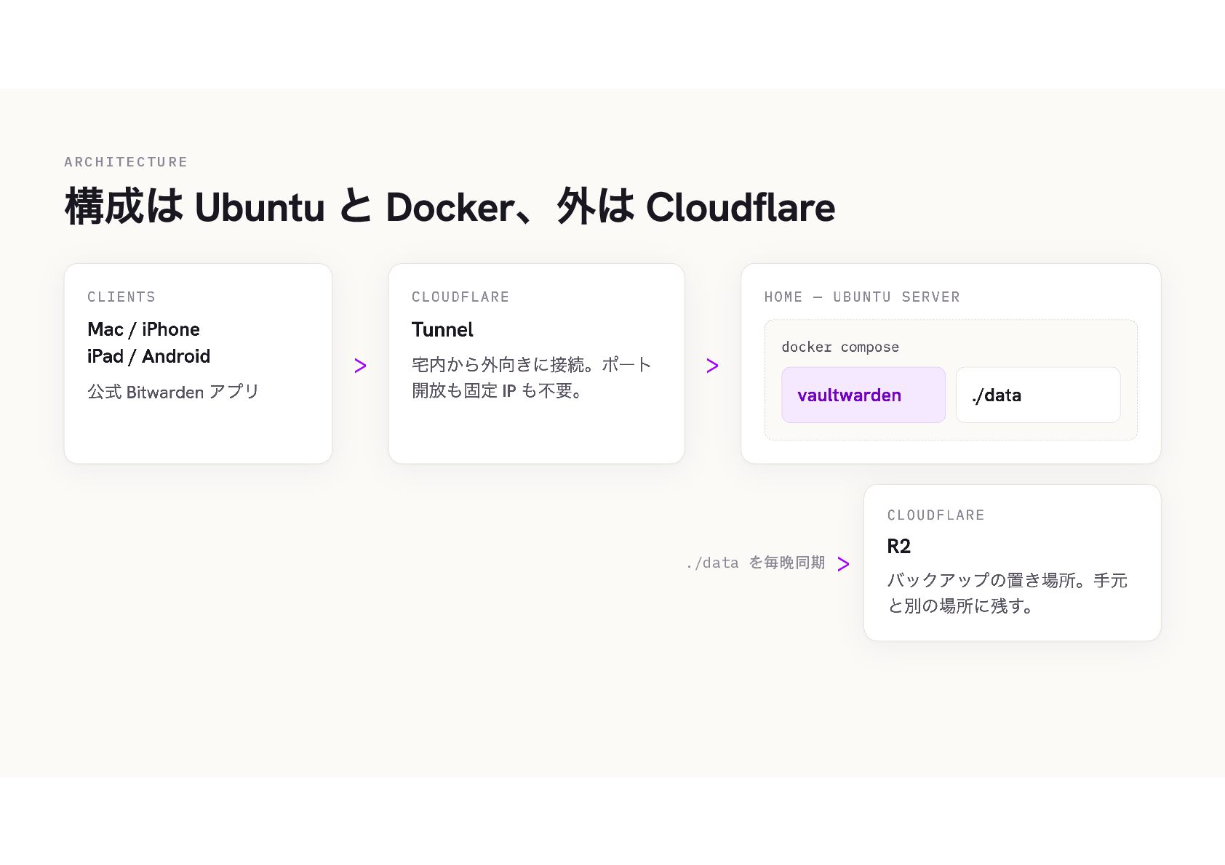Click the arrow between Tunnel and Ubuntu server
This screenshot has width=1225, height=865.
[712, 366]
